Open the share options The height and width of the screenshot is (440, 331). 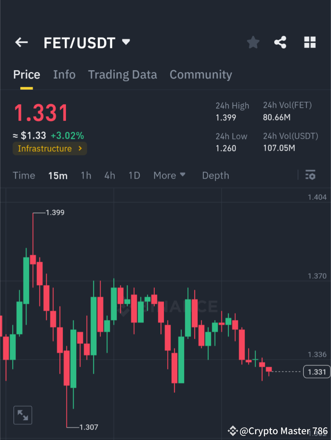tap(280, 42)
